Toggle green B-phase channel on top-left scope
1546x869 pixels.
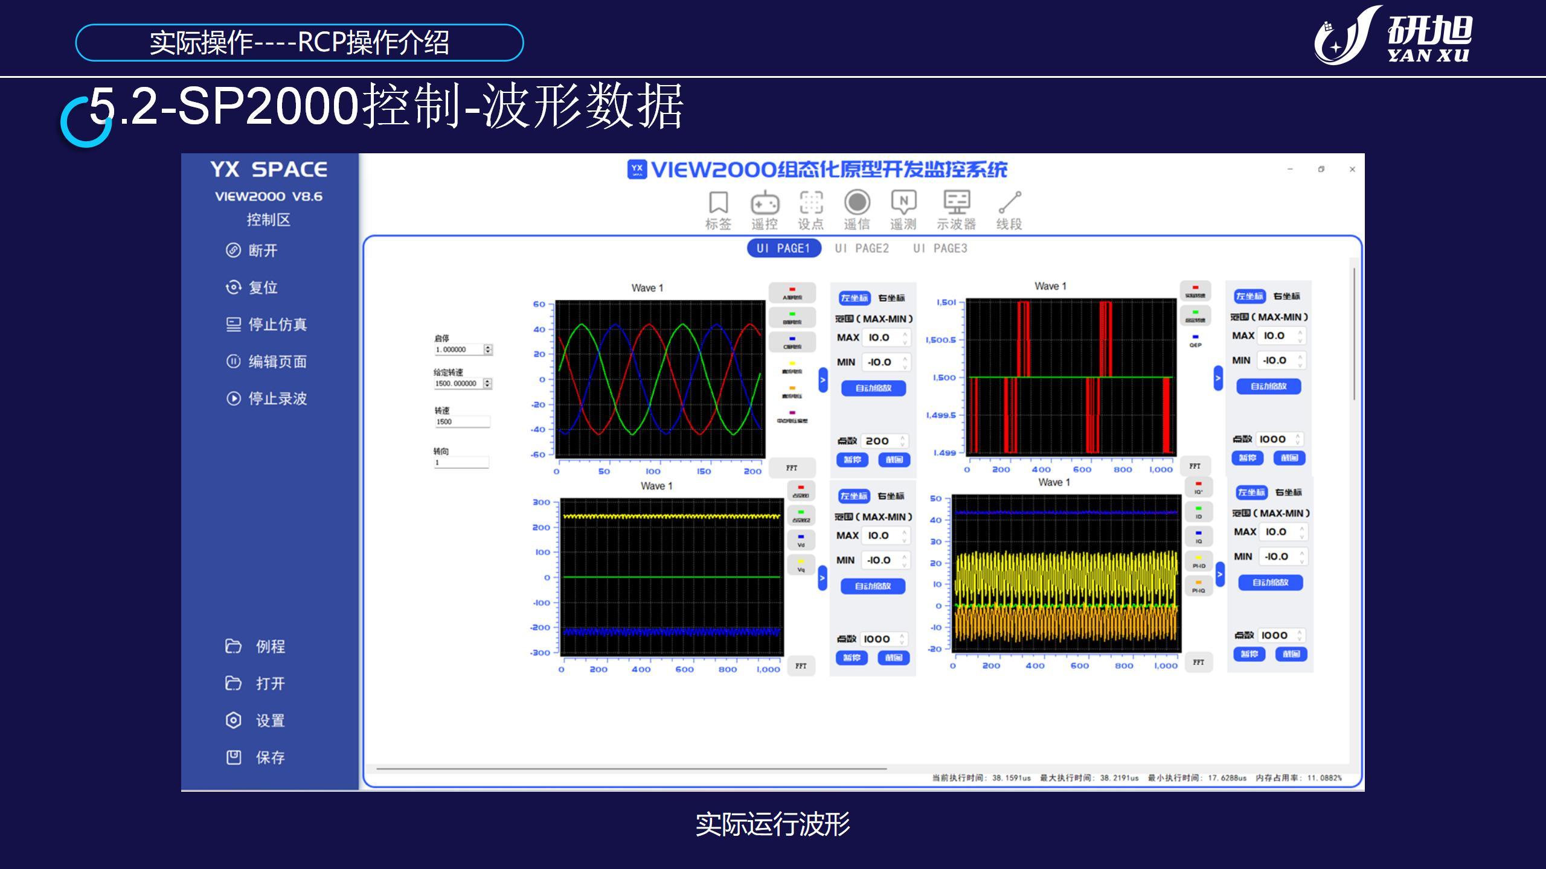click(x=792, y=318)
